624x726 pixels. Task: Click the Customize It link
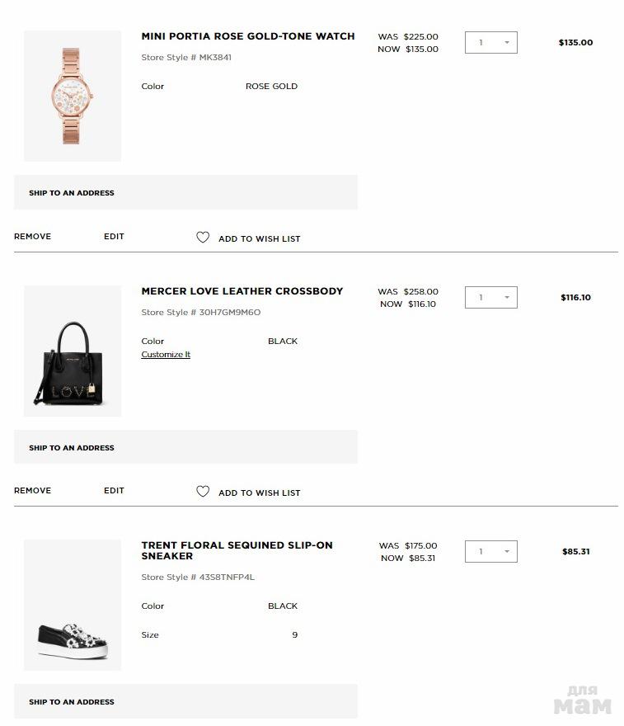(x=166, y=355)
